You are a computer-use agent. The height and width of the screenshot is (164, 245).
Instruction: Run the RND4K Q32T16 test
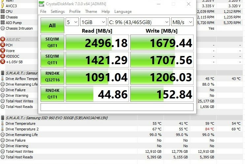pyautogui.click(x=52, y=77)
